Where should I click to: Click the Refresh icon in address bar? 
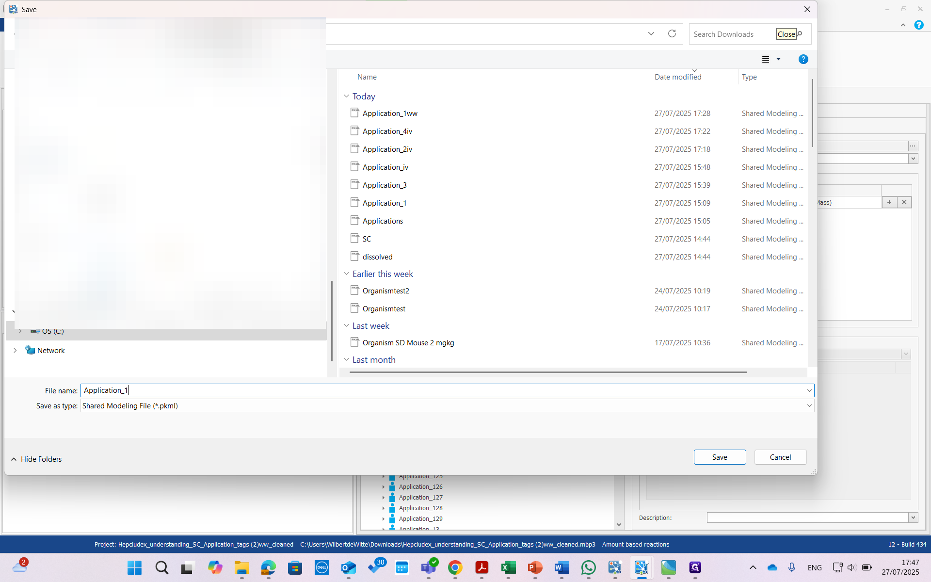(x=672, y=33)
